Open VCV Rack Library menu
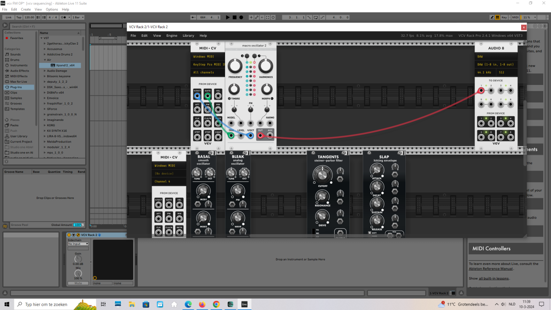 (x=188, y=35)
